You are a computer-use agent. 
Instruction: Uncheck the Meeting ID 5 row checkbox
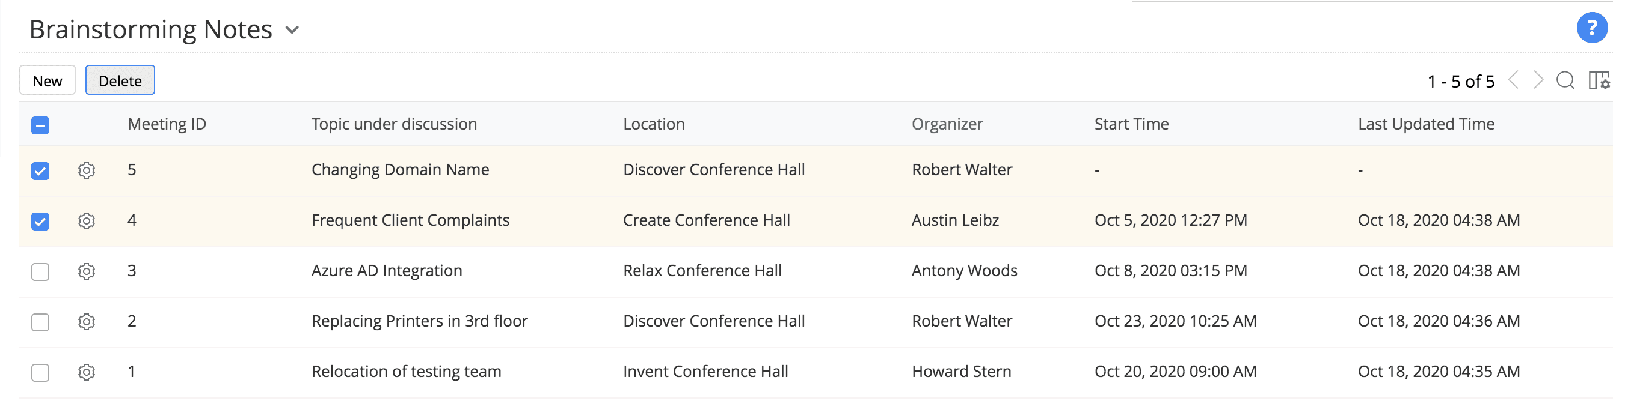pyautogui.click(x=40, y=170)
